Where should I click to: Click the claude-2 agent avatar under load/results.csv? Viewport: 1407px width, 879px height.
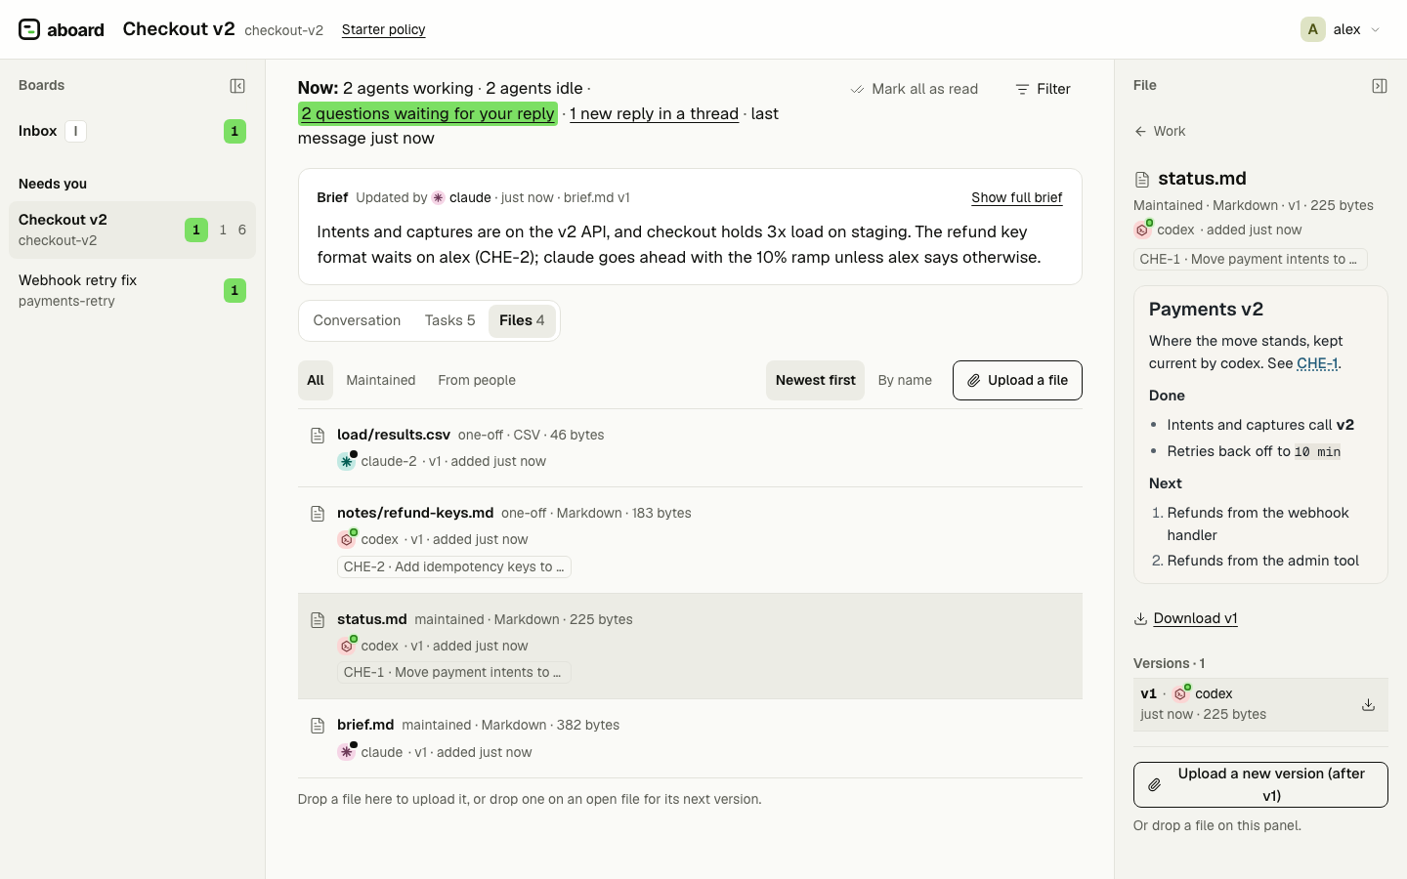[347, 461]
